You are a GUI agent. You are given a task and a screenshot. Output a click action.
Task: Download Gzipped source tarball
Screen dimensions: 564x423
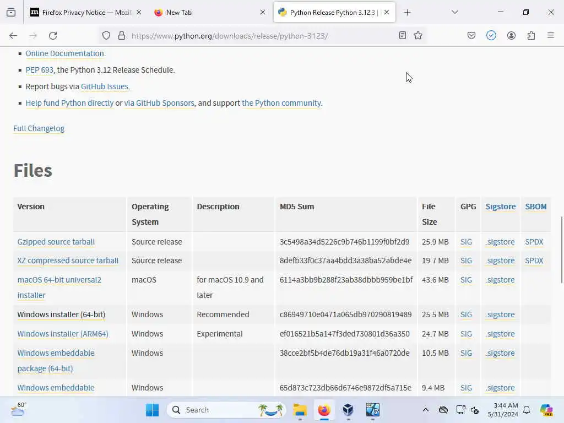coord(56,242)
